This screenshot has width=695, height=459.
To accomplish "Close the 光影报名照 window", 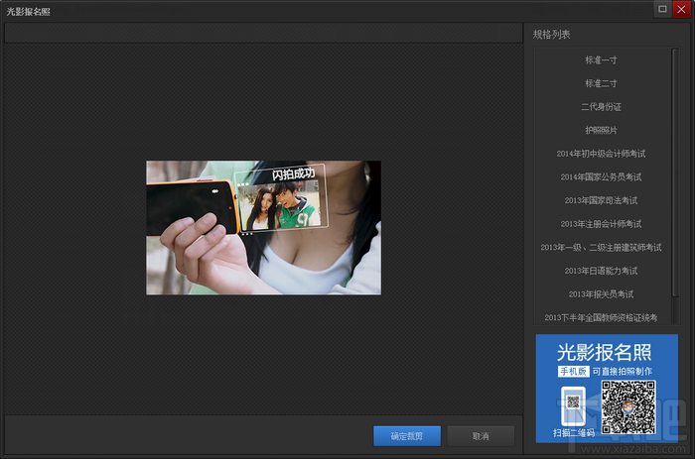I will tap(681, 9).
